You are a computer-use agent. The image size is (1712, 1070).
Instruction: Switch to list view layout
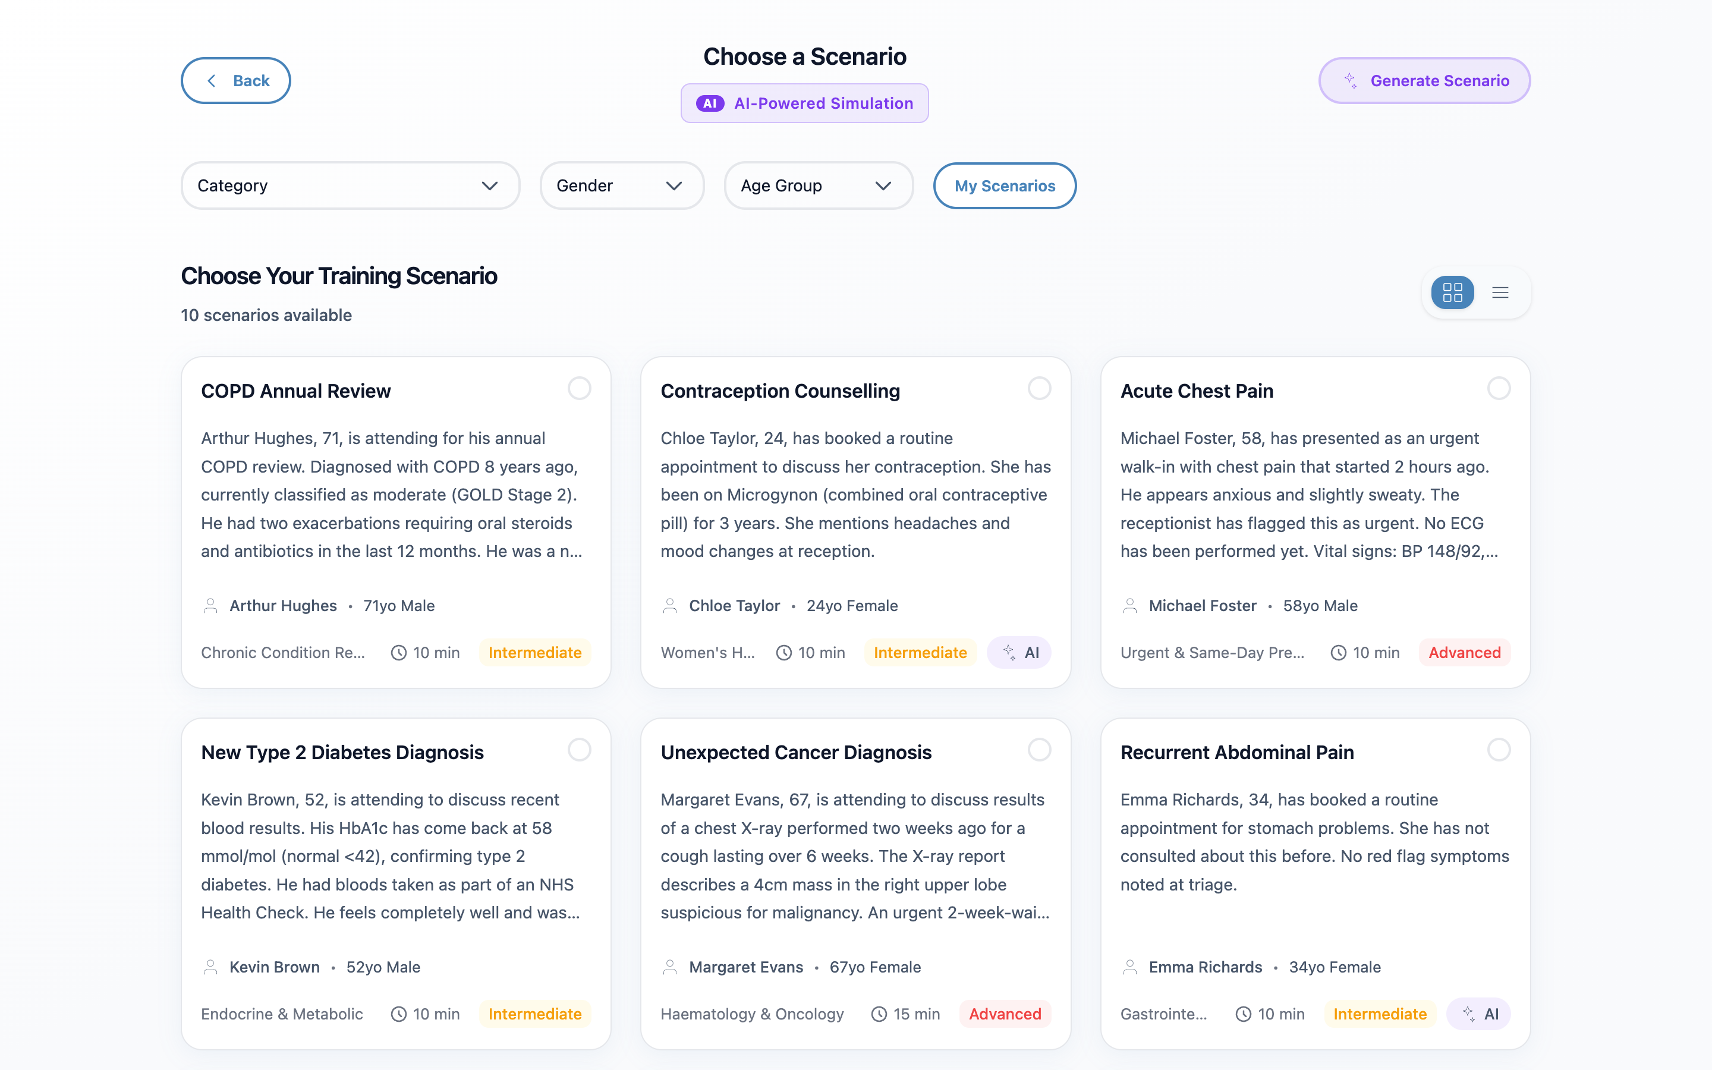1500,292
